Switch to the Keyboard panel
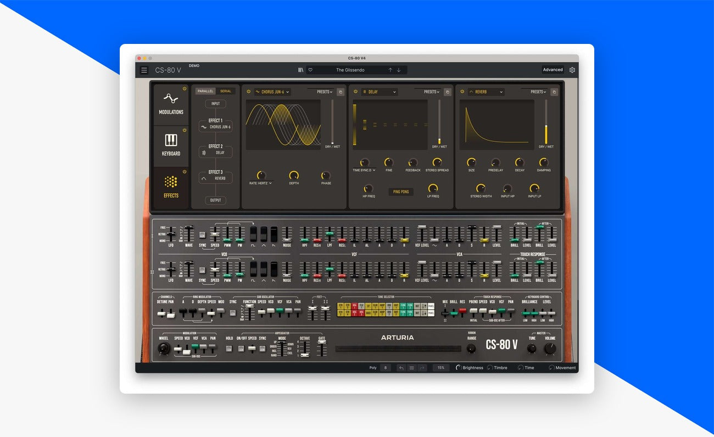Screen dimensions: 714x437 click(x=171, y=146)
